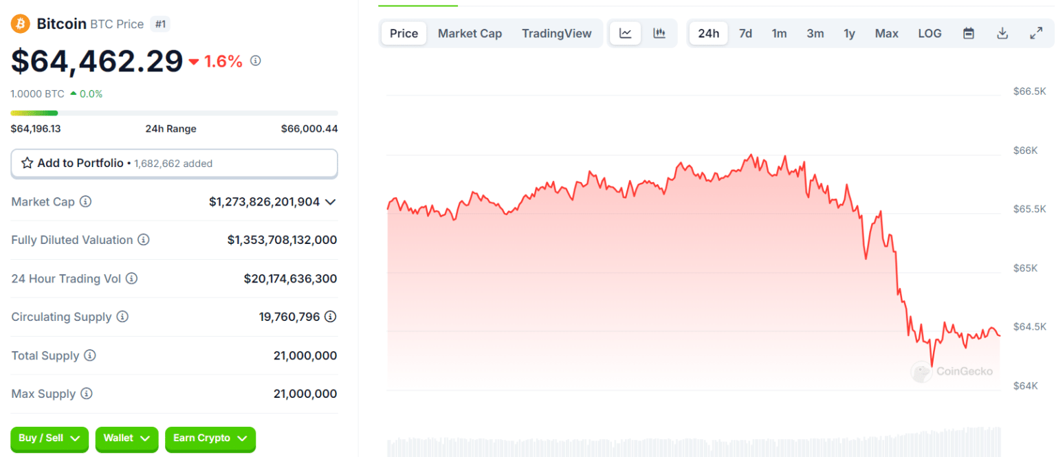Click the 1.0000 BTC text
Image resolution: width=1056 pixels, height=457 pixels.
pyautogui.click(x=37, y=94)
